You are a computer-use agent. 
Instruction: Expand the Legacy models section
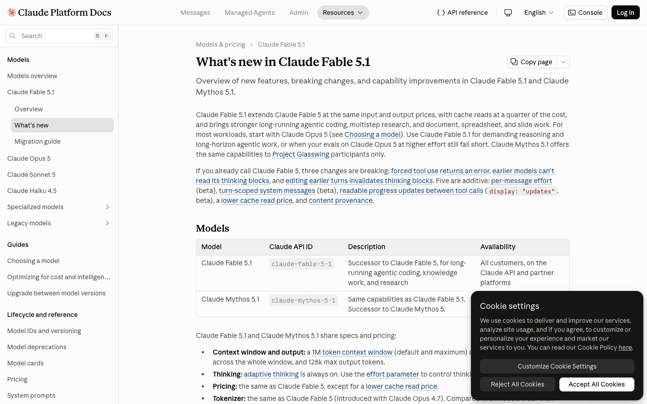(107, 223)
